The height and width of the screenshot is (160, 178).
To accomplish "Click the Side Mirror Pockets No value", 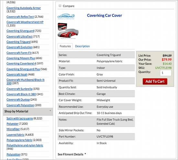I will tap(98, 130).
